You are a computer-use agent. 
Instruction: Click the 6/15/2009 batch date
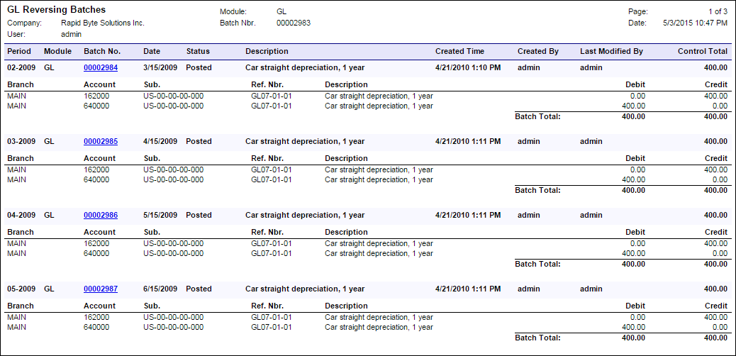[x=158, y=289]
